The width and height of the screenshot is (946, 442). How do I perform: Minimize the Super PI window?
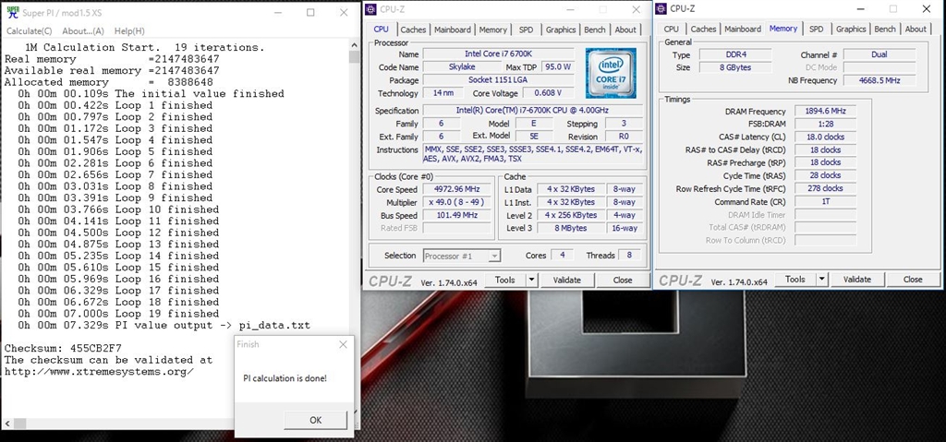tap(277, 12)
